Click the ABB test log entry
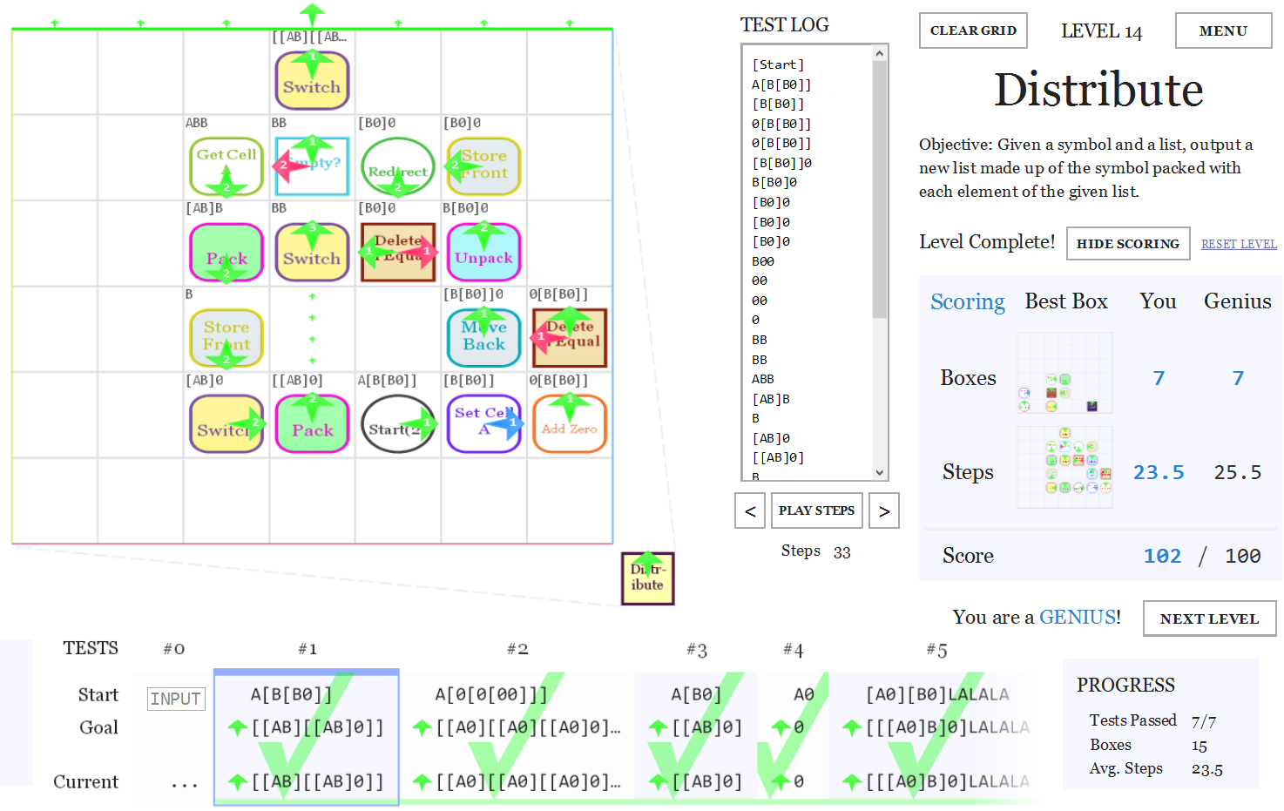This screenshot has height=811, width=1284. [763, 379]
